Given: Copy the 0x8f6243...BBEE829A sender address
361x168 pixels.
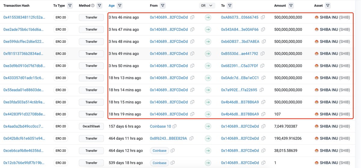Looking at the screenshot, I should (x=192, y=139).
